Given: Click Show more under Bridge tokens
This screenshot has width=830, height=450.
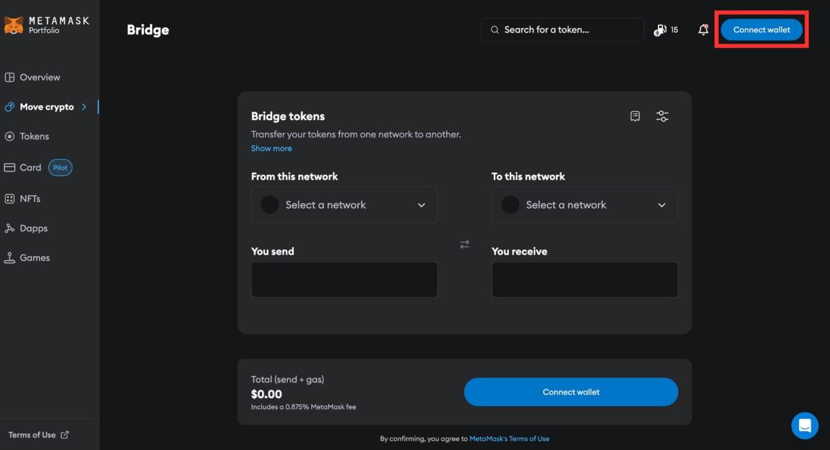Looking at the screenshot, I should (x=271, y=148).
